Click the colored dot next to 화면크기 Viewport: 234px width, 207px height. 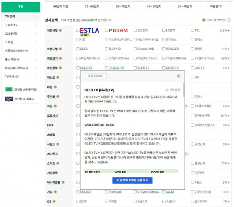(60, 58)
